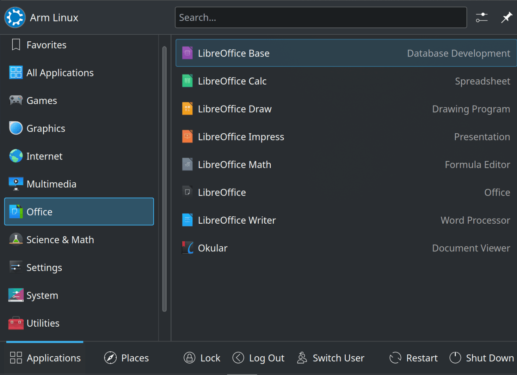Open the Utilities category label

(43, 323)
